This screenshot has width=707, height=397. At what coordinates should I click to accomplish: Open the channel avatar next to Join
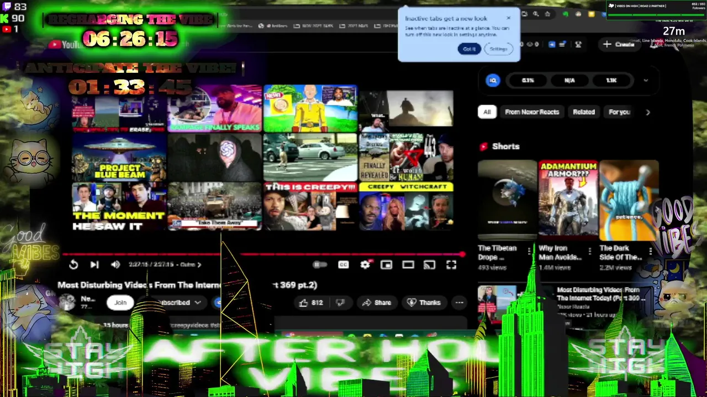[67, 302]
